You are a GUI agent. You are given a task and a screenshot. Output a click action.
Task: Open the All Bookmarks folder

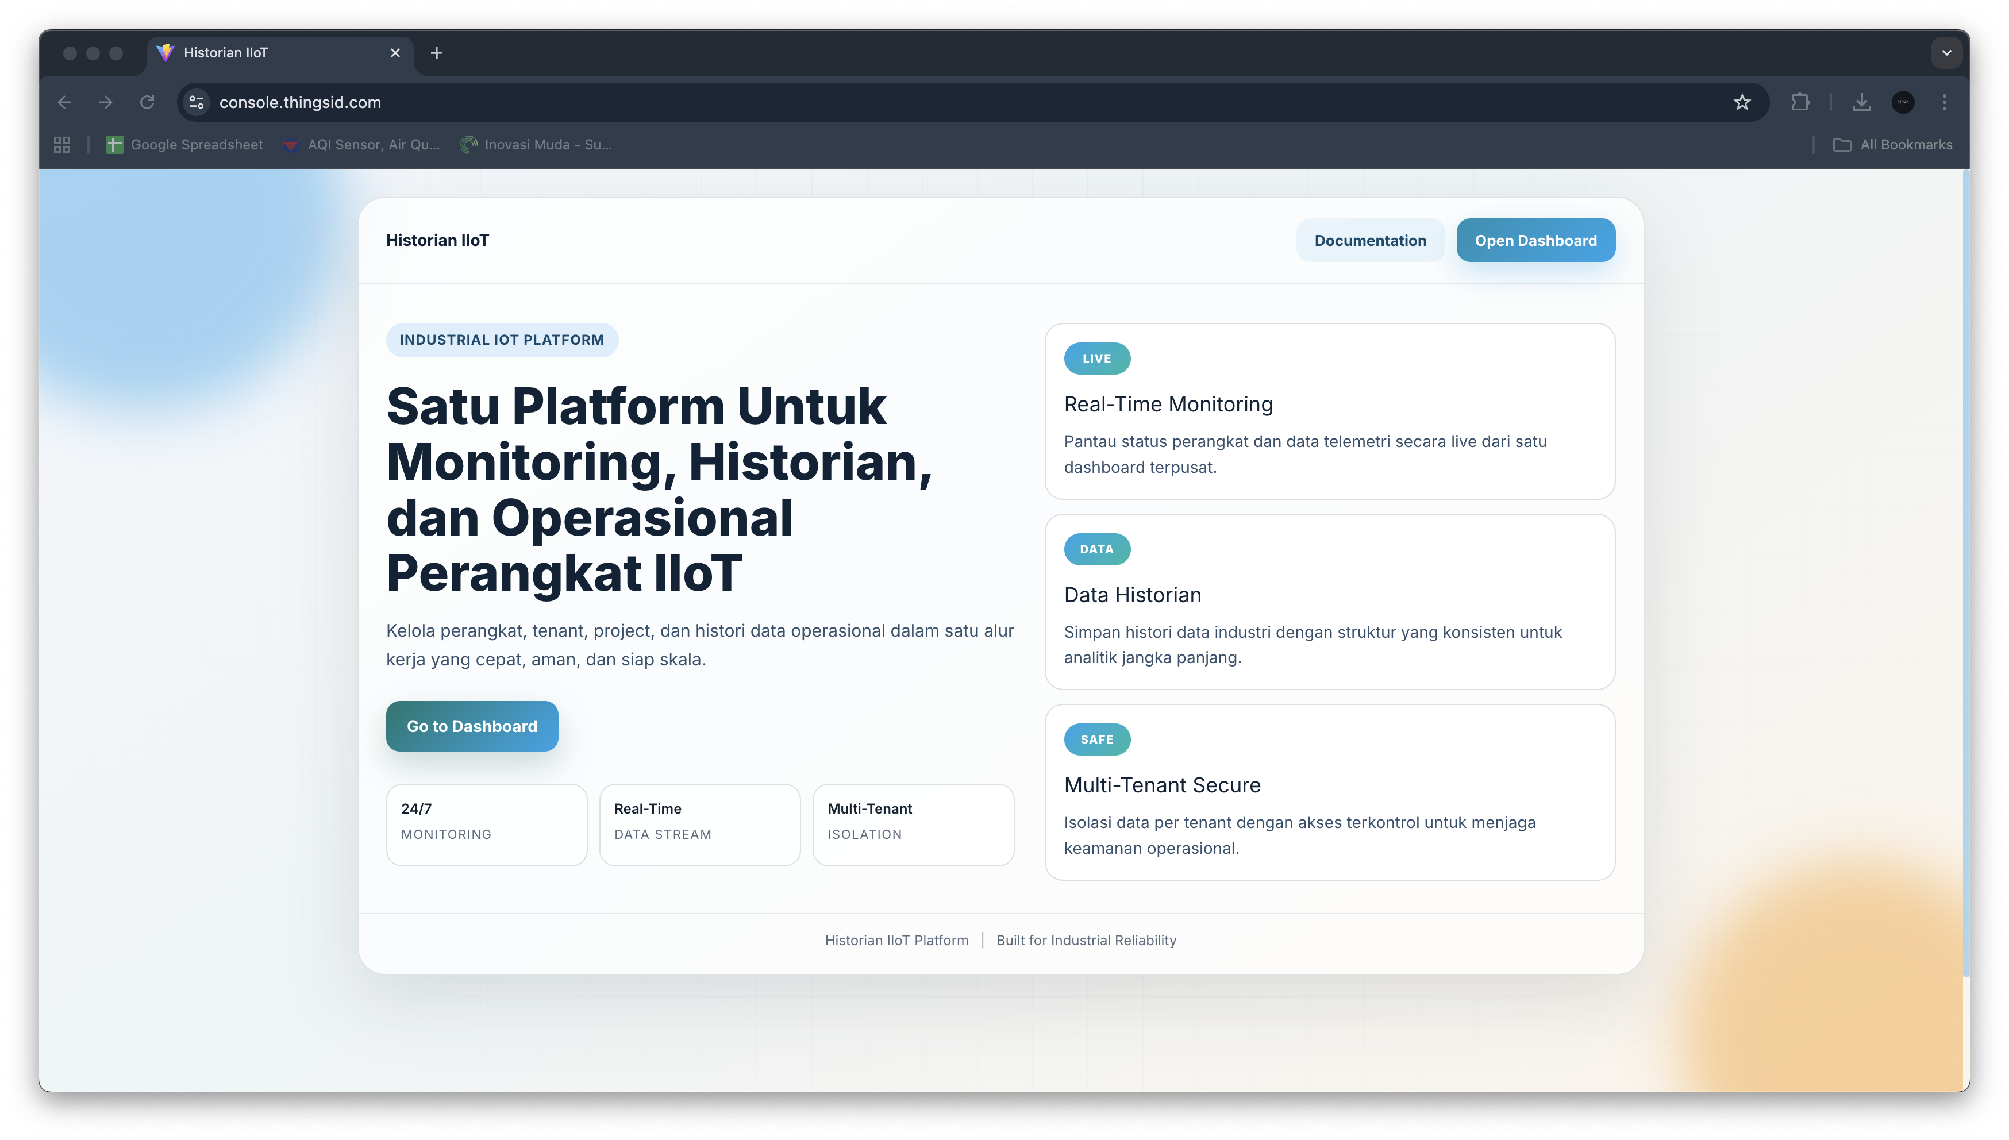(x=1892, y=145)
